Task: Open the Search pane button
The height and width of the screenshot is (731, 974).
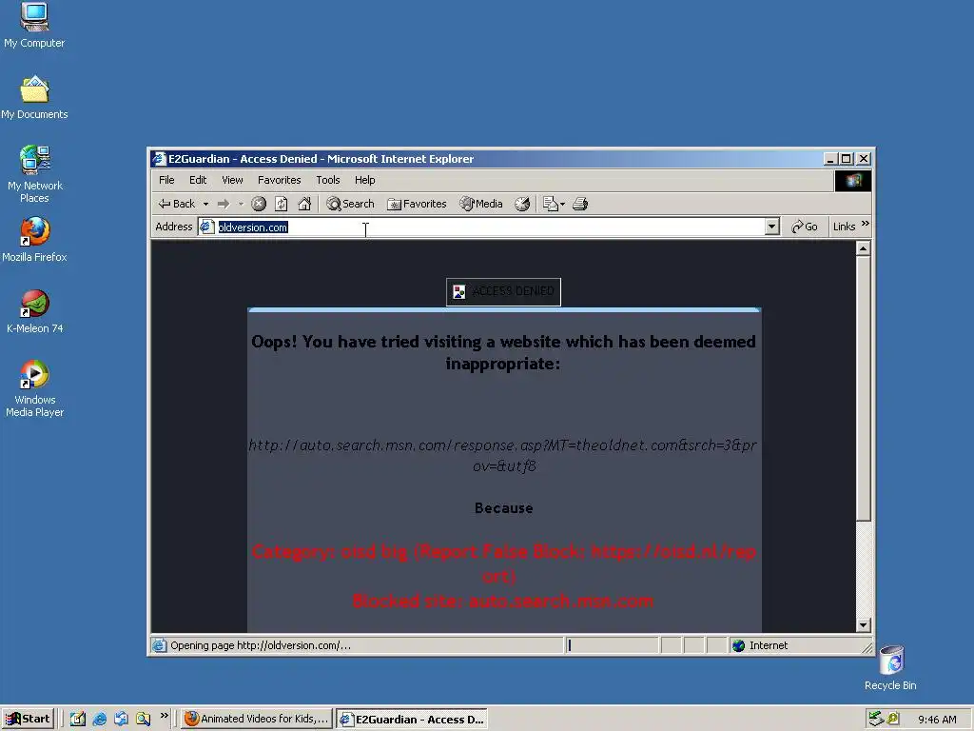Action: click(350, 204)
